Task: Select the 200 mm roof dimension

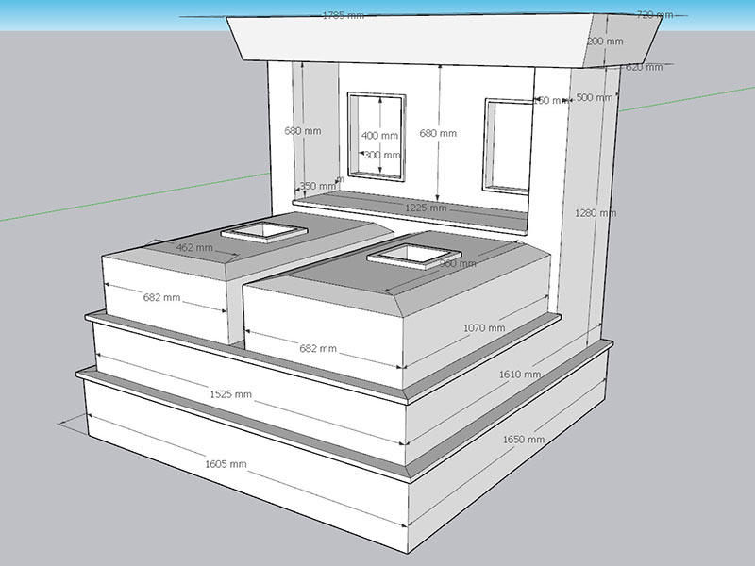Action: click(x=605, y=42)
